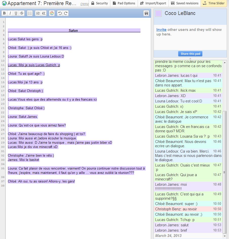This screenshot has height=239, width=229.
Task: Open the Security tab
Action: [99, 3]
